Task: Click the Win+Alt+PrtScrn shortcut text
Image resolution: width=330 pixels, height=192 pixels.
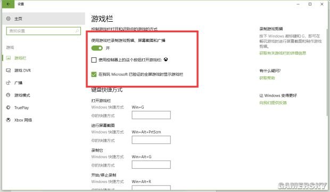Action: [146, 132]
